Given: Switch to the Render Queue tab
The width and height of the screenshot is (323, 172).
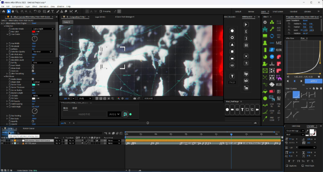Looking at the screenshot, I should pos(29,128).
